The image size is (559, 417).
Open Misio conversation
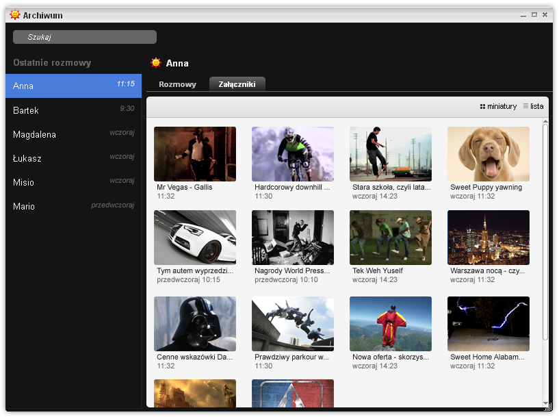pyautogui.click(x=73, y=182)
